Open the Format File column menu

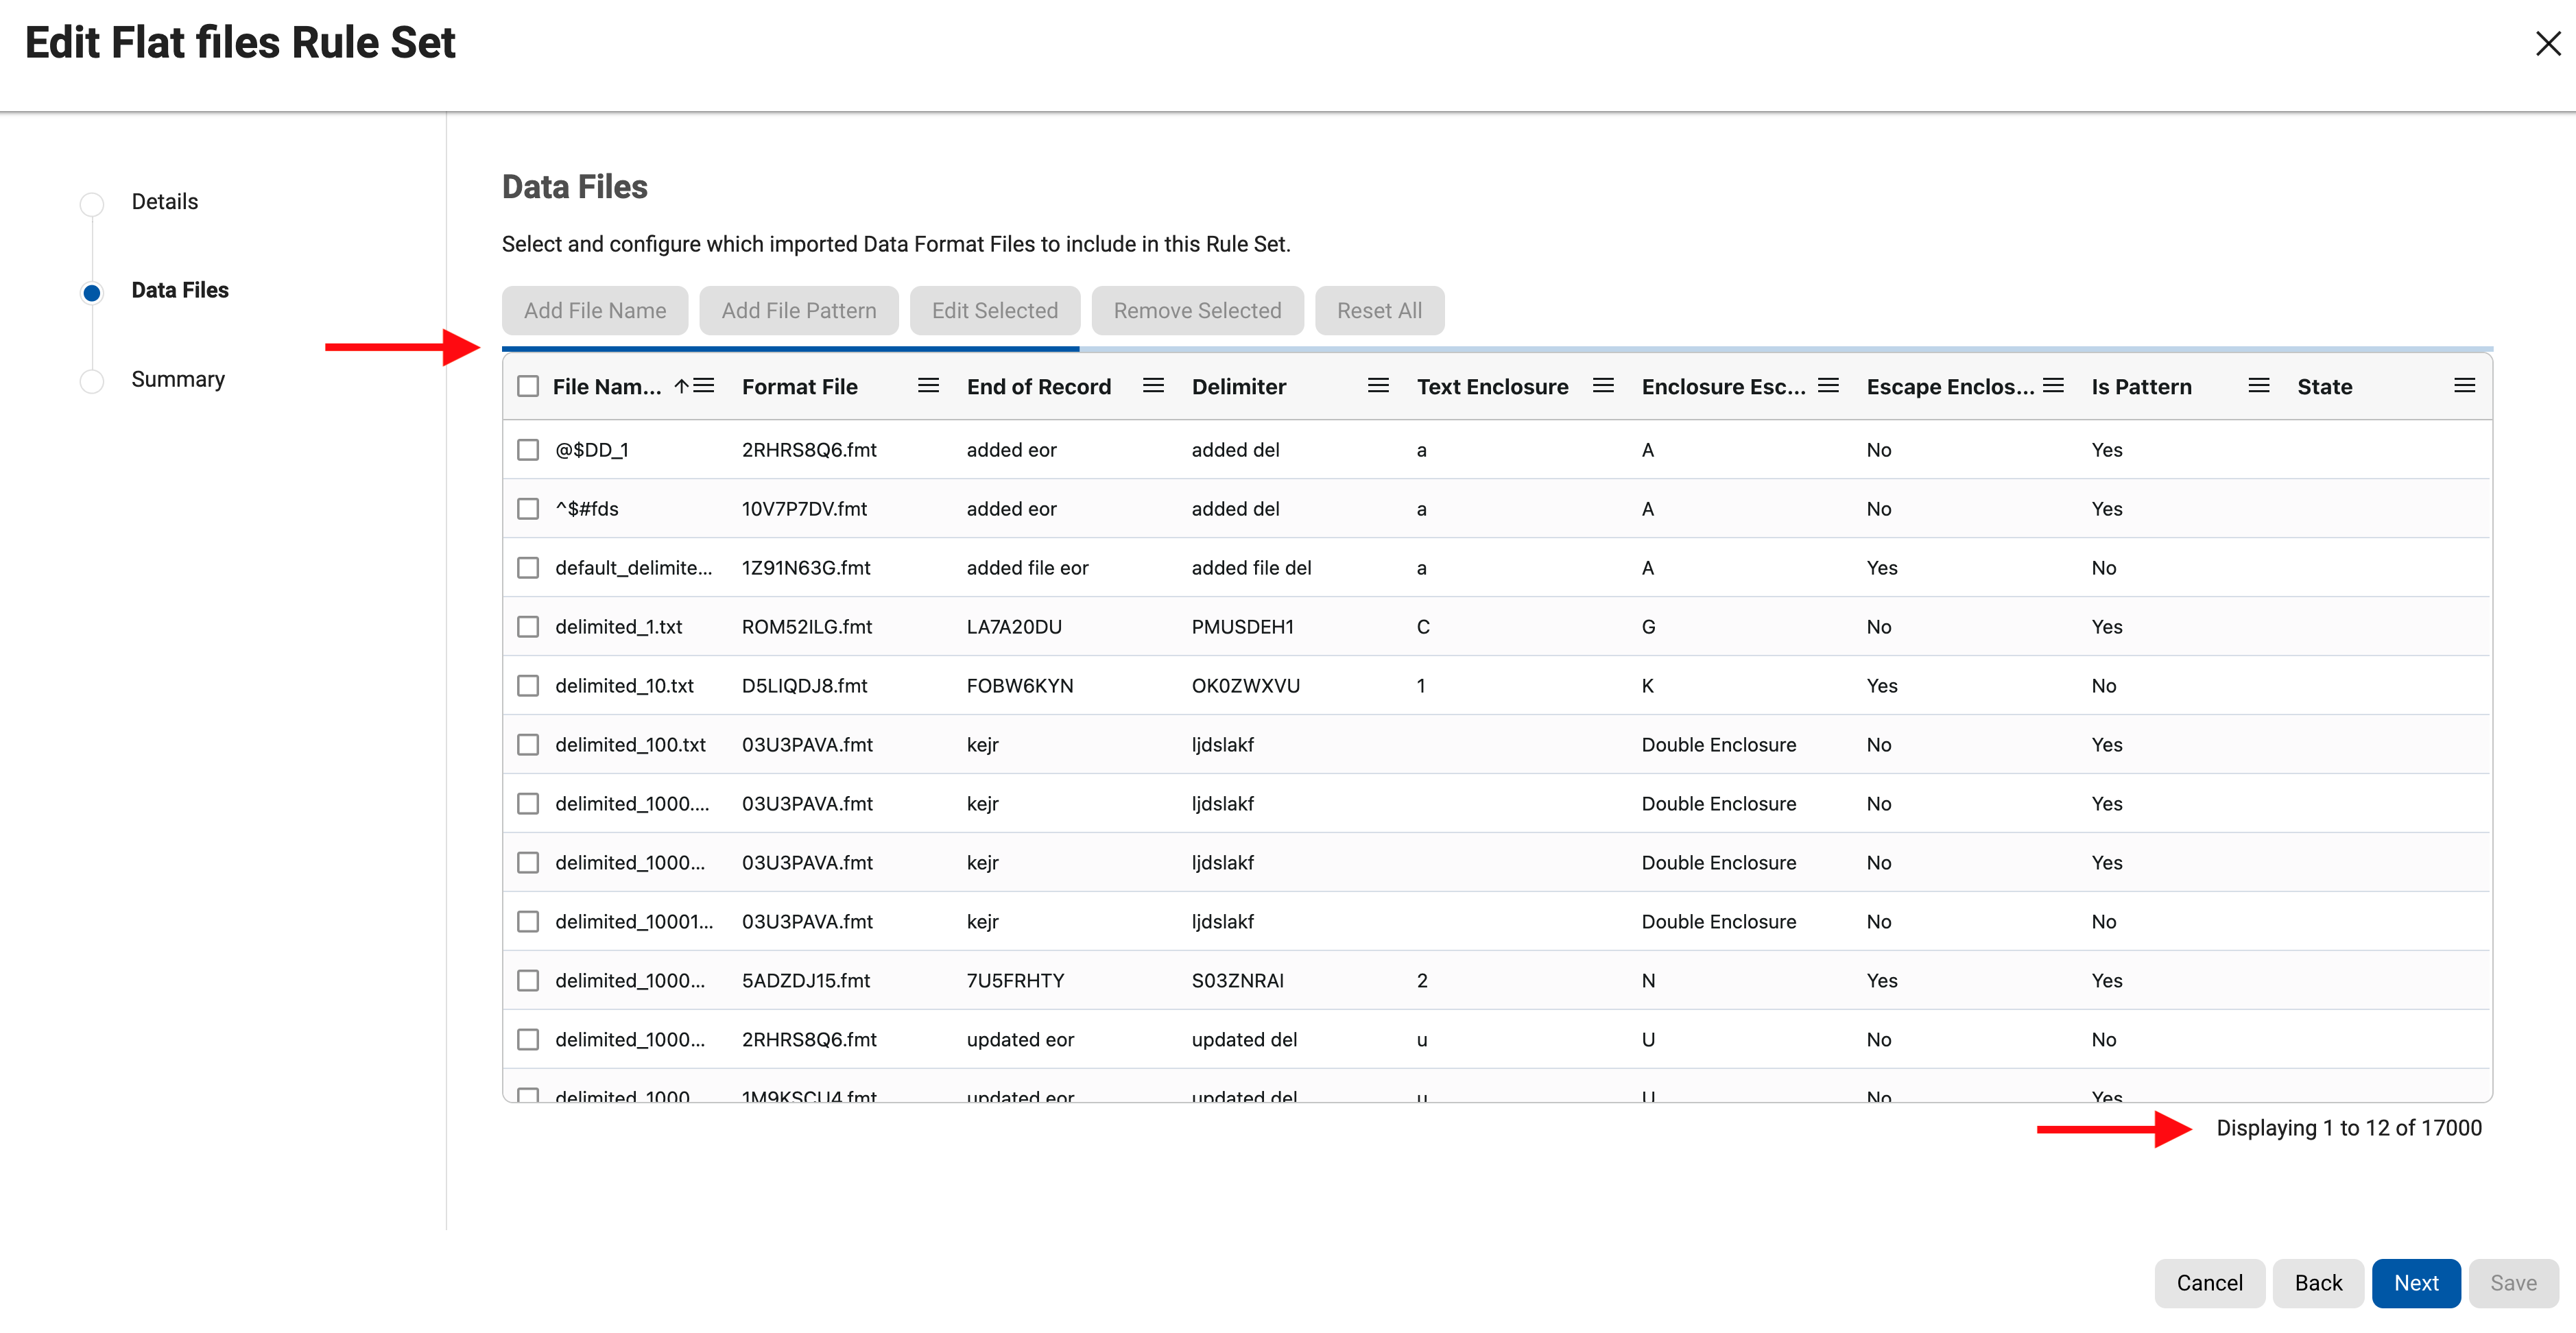coord(929,385)
